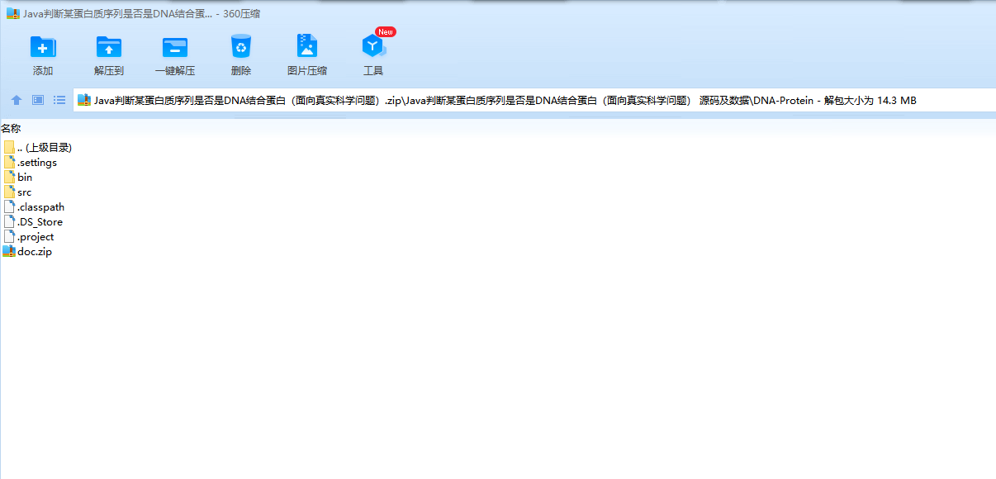Image resolution: width=996 pixels, height=479 pixels.
Task: Select the ".classpath" file name
Action: 40,206
